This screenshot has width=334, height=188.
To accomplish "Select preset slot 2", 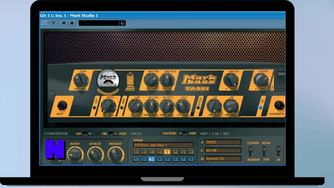I will [144, 159].
